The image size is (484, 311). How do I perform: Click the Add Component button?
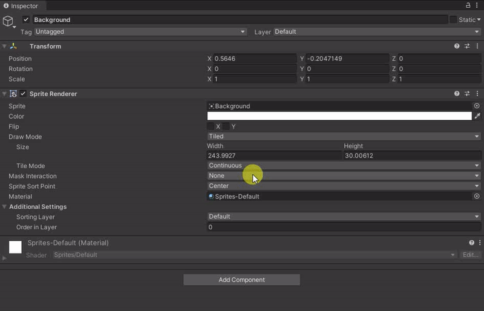click(241, 280)
